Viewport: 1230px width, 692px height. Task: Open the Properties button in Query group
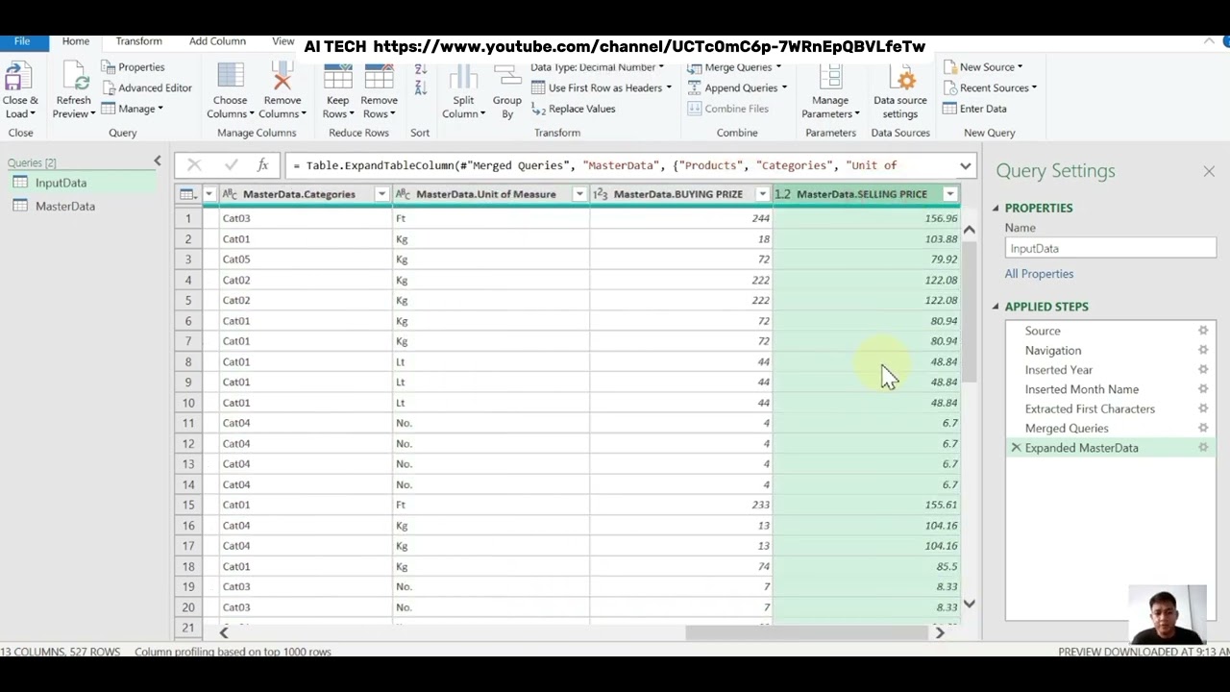[x=133, y=67]
